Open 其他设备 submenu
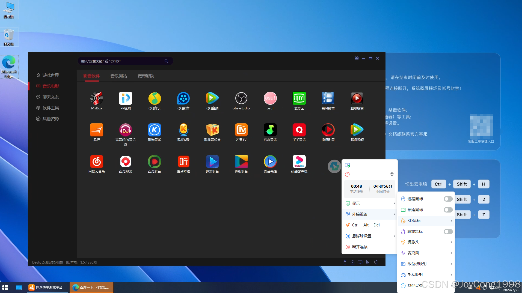522x293 pixels. pos(426,286)
